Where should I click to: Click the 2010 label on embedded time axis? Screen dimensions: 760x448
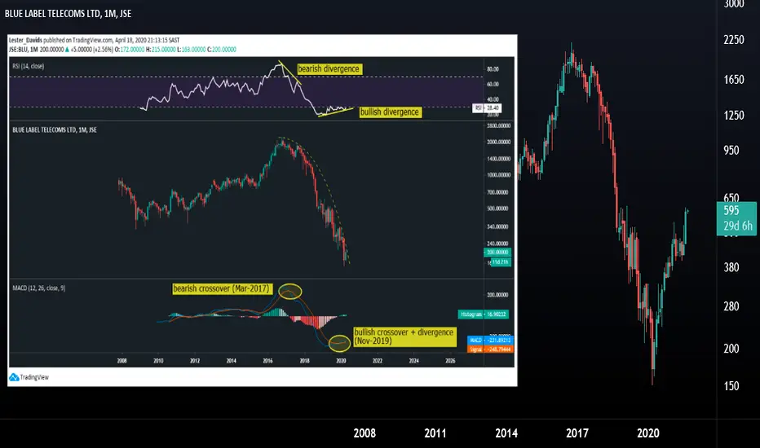pyautogui.click(x=158, y=361)
